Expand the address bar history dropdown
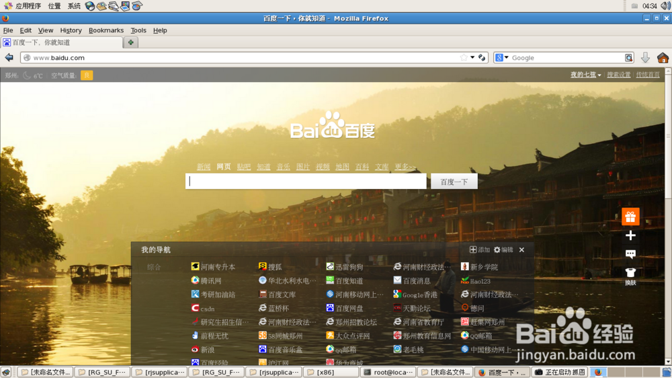The height and width of the screenshot is (378, 672). (472, 57)
